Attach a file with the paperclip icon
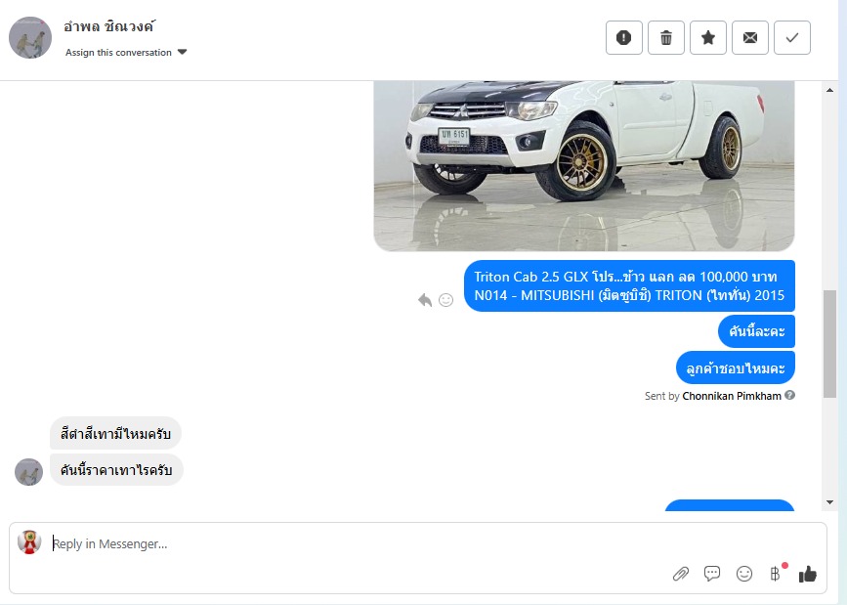This screenshot has width=847, height=605. click(x=681, y=574)
